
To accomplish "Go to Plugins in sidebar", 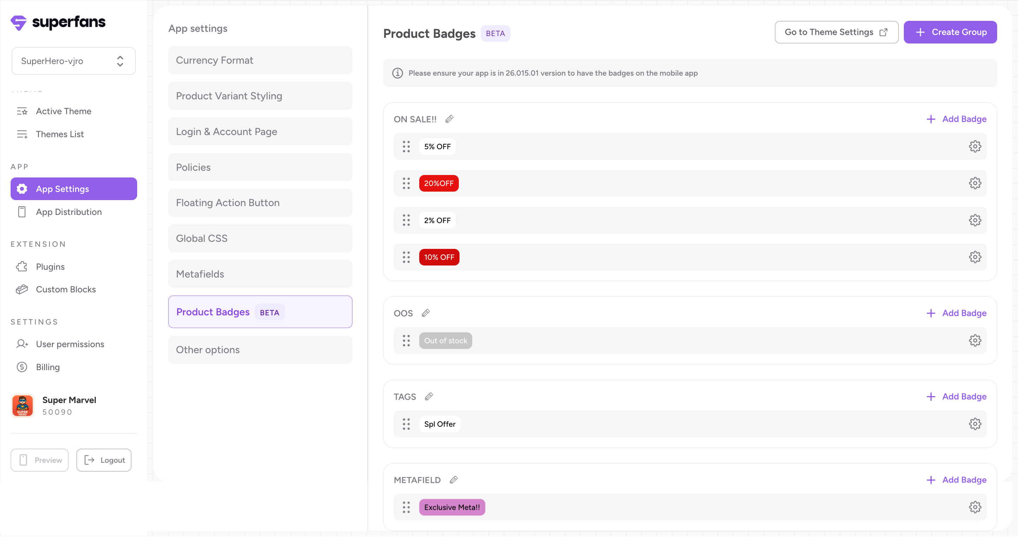I will pos(50,267).
